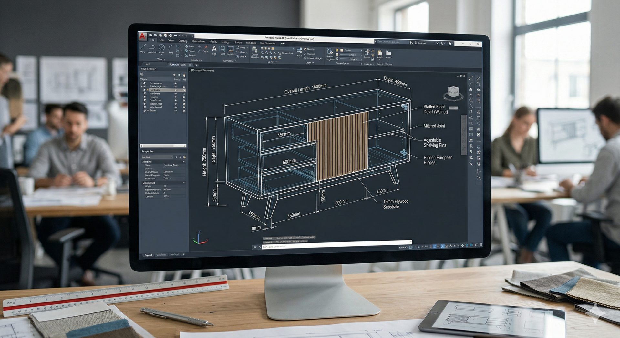The image size is (620, 338).
Task: Switch to the Furniture_Main drawing tab
Action: pyautogui.click(x=177, y=65)
